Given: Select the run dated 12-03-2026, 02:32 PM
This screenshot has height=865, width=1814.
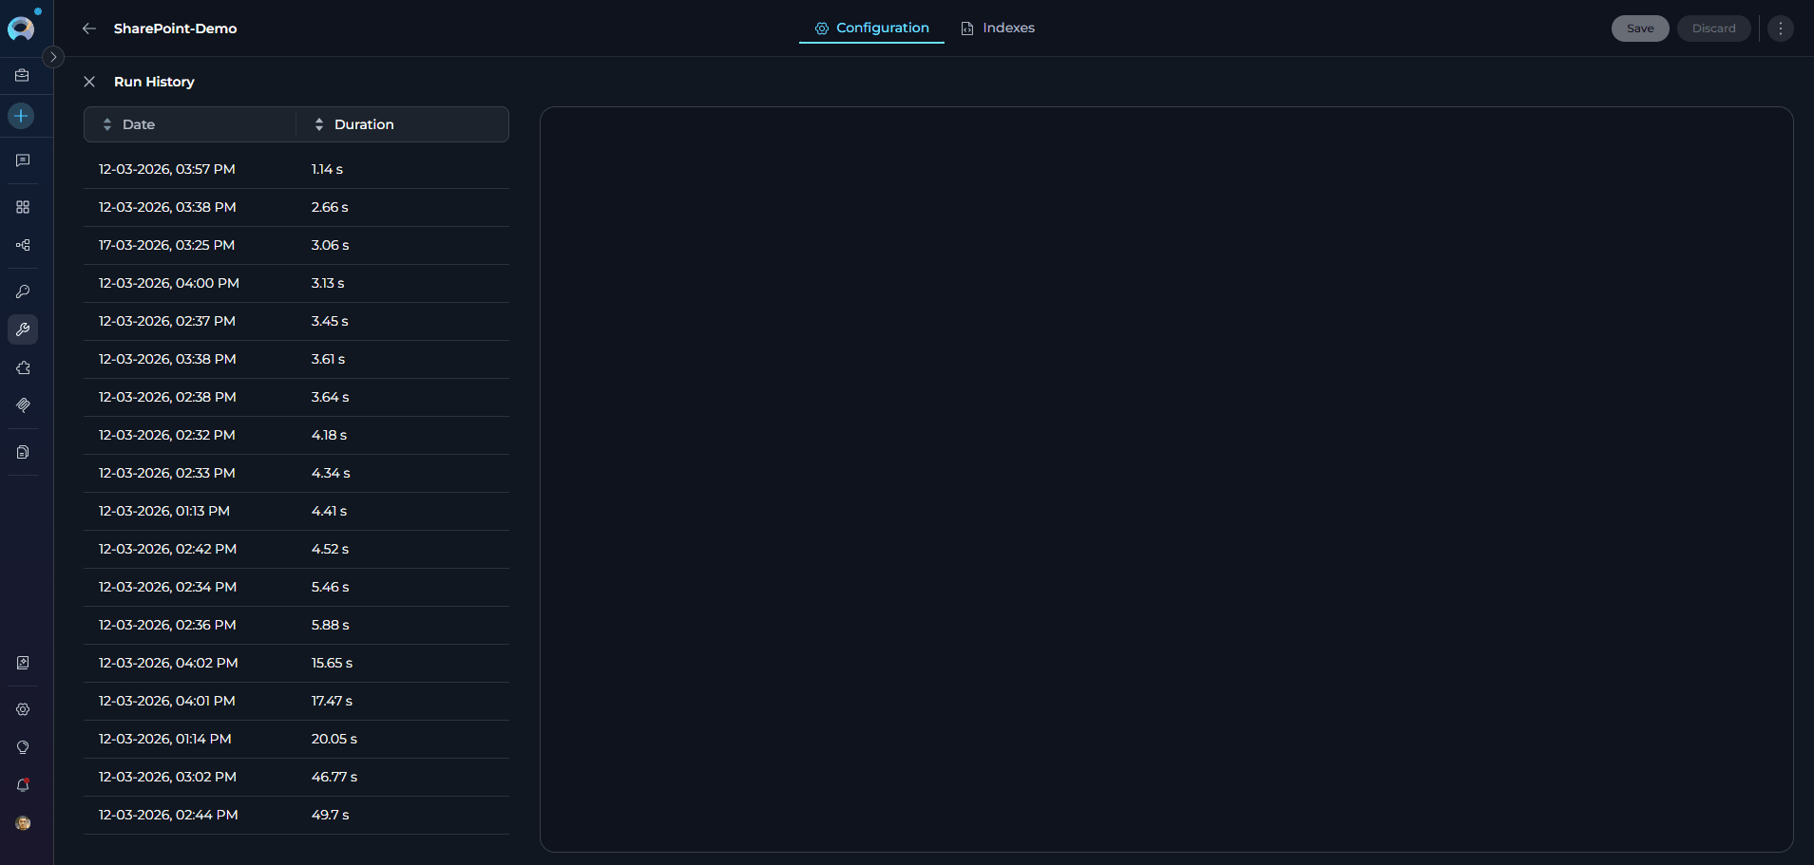Looking at the screenshot, I should (296, 435).
